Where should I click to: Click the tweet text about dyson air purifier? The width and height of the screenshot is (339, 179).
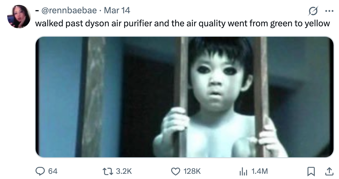(182, 23)
